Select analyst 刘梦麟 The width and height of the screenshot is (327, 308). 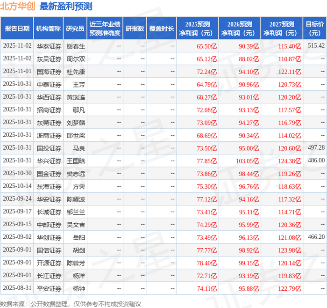click(x=76, y=123)
